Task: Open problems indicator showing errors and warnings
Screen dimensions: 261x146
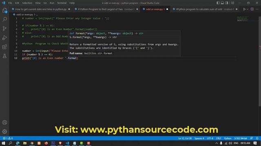Action: 8,138
